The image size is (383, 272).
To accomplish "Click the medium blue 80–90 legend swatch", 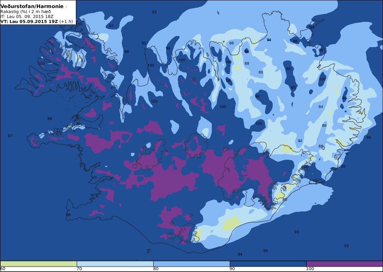I will tap(191, 264).
